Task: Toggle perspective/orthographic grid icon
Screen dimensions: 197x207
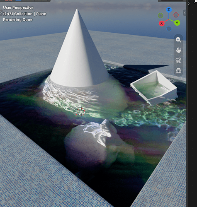Action: click(178, 70)
